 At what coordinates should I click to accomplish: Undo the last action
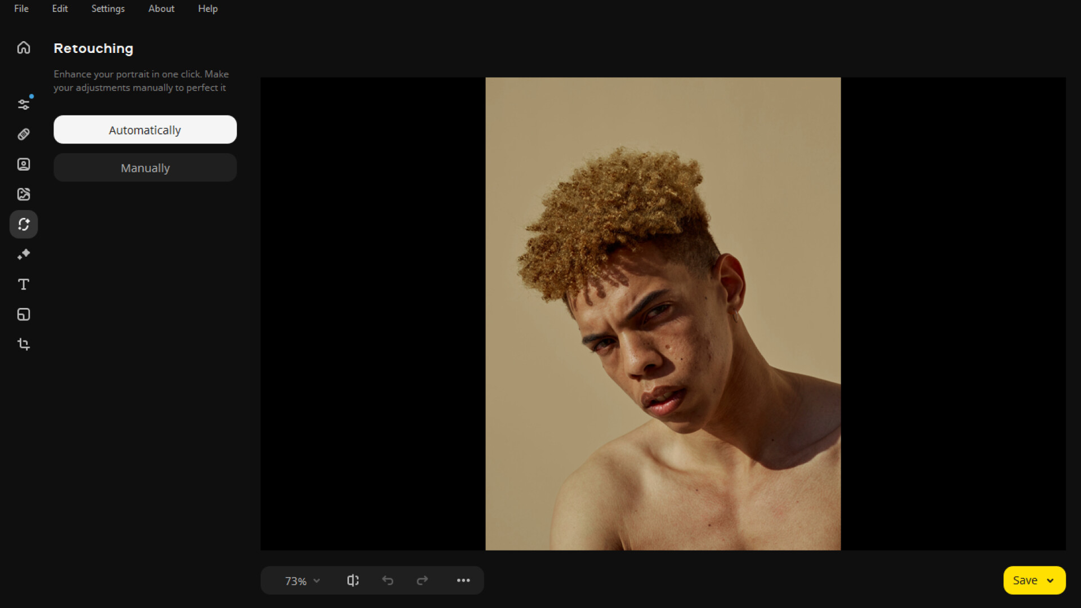tap(387, 580)
